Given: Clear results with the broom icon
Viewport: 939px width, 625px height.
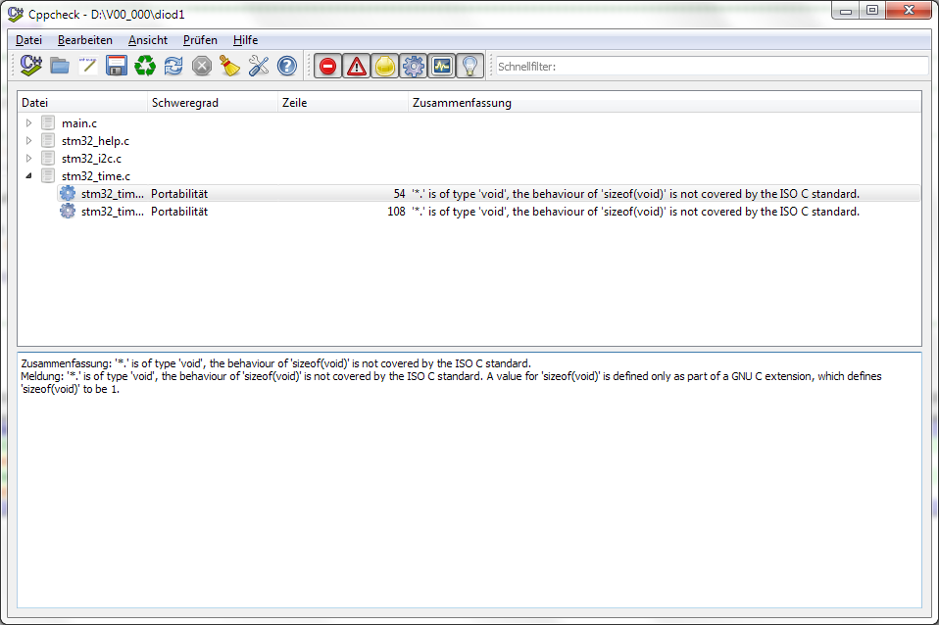Looking at the screenshot, I should 230,66.
